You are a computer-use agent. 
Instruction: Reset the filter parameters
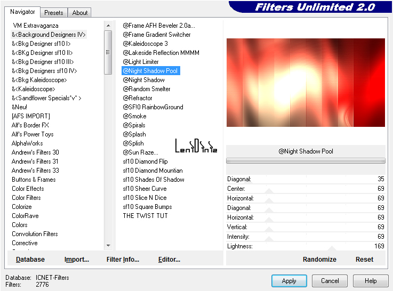[364, 260]
